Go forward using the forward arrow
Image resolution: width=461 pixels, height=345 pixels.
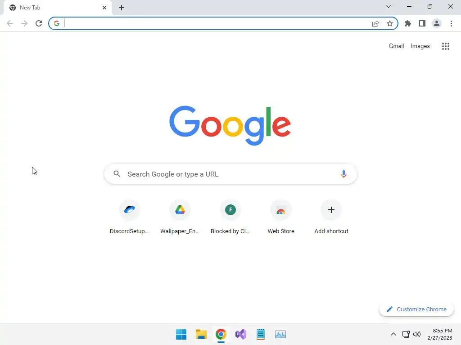pos(24,23)
